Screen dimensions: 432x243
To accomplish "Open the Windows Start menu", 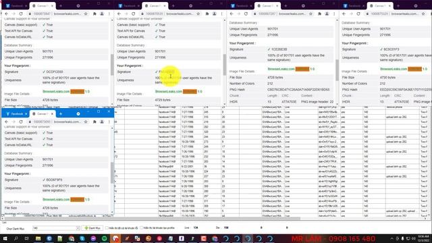I will (5, 238).
